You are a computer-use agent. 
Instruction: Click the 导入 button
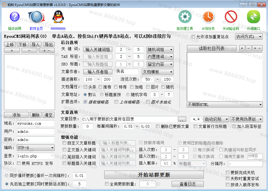[x=36, y=45]
